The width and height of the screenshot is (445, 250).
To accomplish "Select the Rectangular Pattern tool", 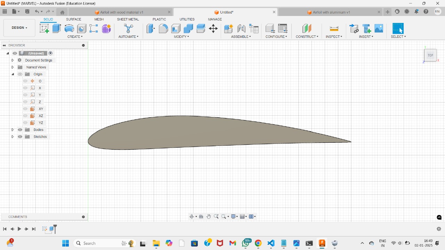I will pos(94,28).
